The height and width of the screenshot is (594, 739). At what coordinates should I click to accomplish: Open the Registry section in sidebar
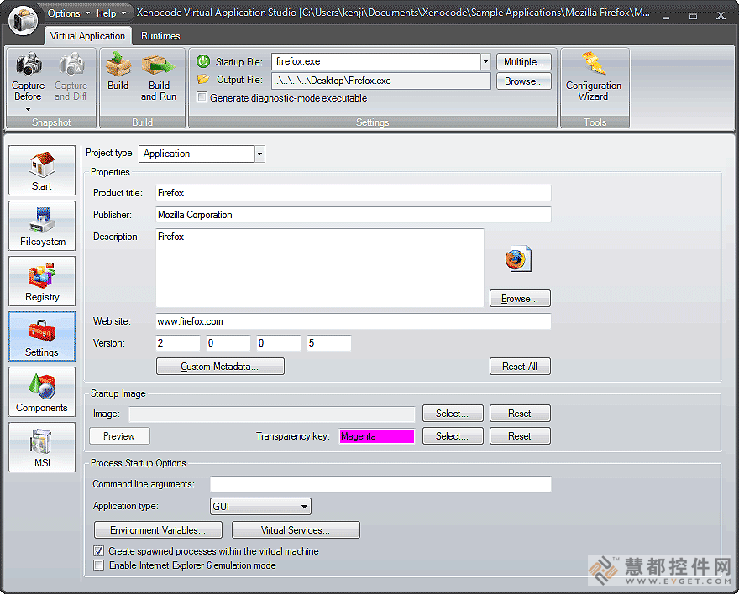coord(42,281)
